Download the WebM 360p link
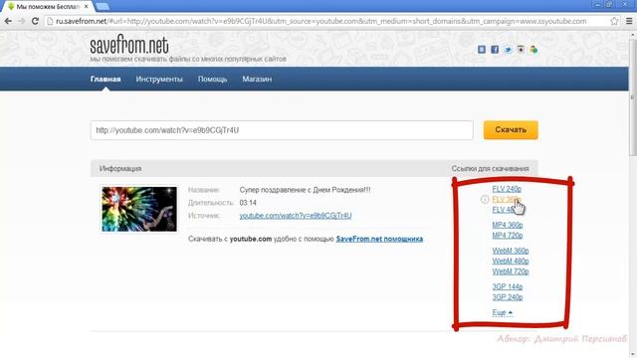The width and height of the screenshot is (637, 358). click(x=511, y=251)
